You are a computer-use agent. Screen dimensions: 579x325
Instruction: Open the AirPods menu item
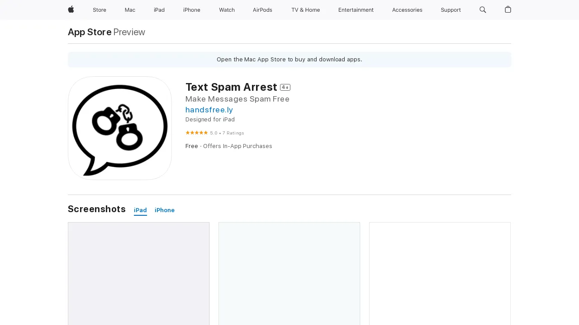[262, 10]
